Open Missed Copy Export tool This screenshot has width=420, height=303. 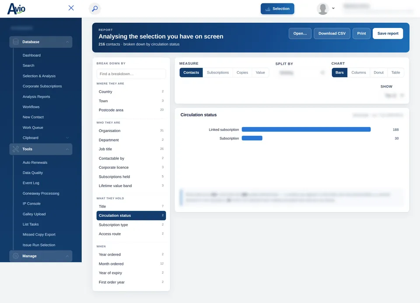[39, 234]
